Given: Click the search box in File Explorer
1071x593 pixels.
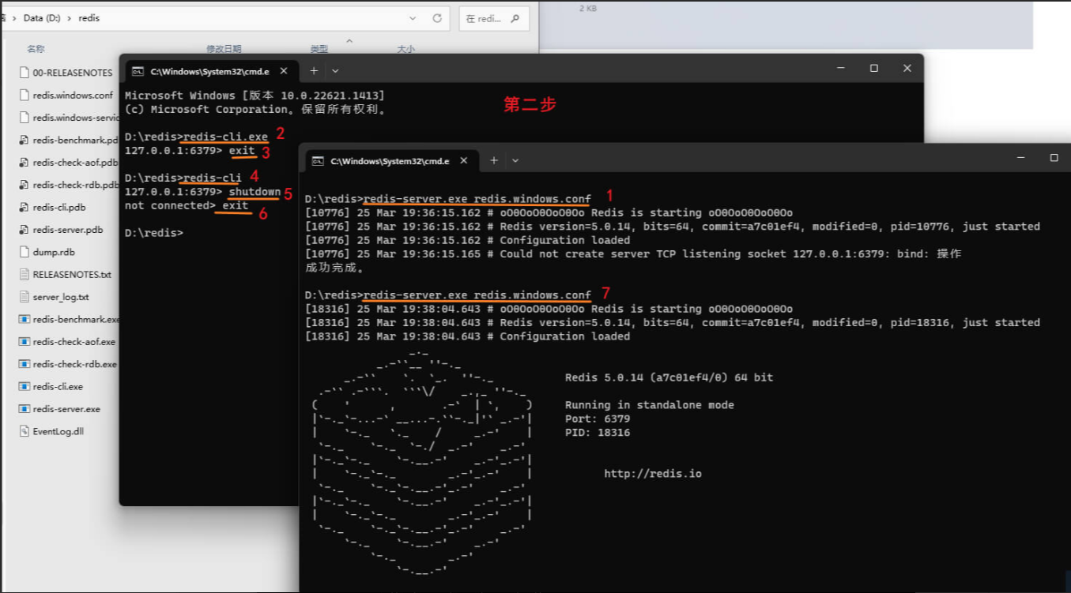Looking at the screenshot, I should (484, 18).
